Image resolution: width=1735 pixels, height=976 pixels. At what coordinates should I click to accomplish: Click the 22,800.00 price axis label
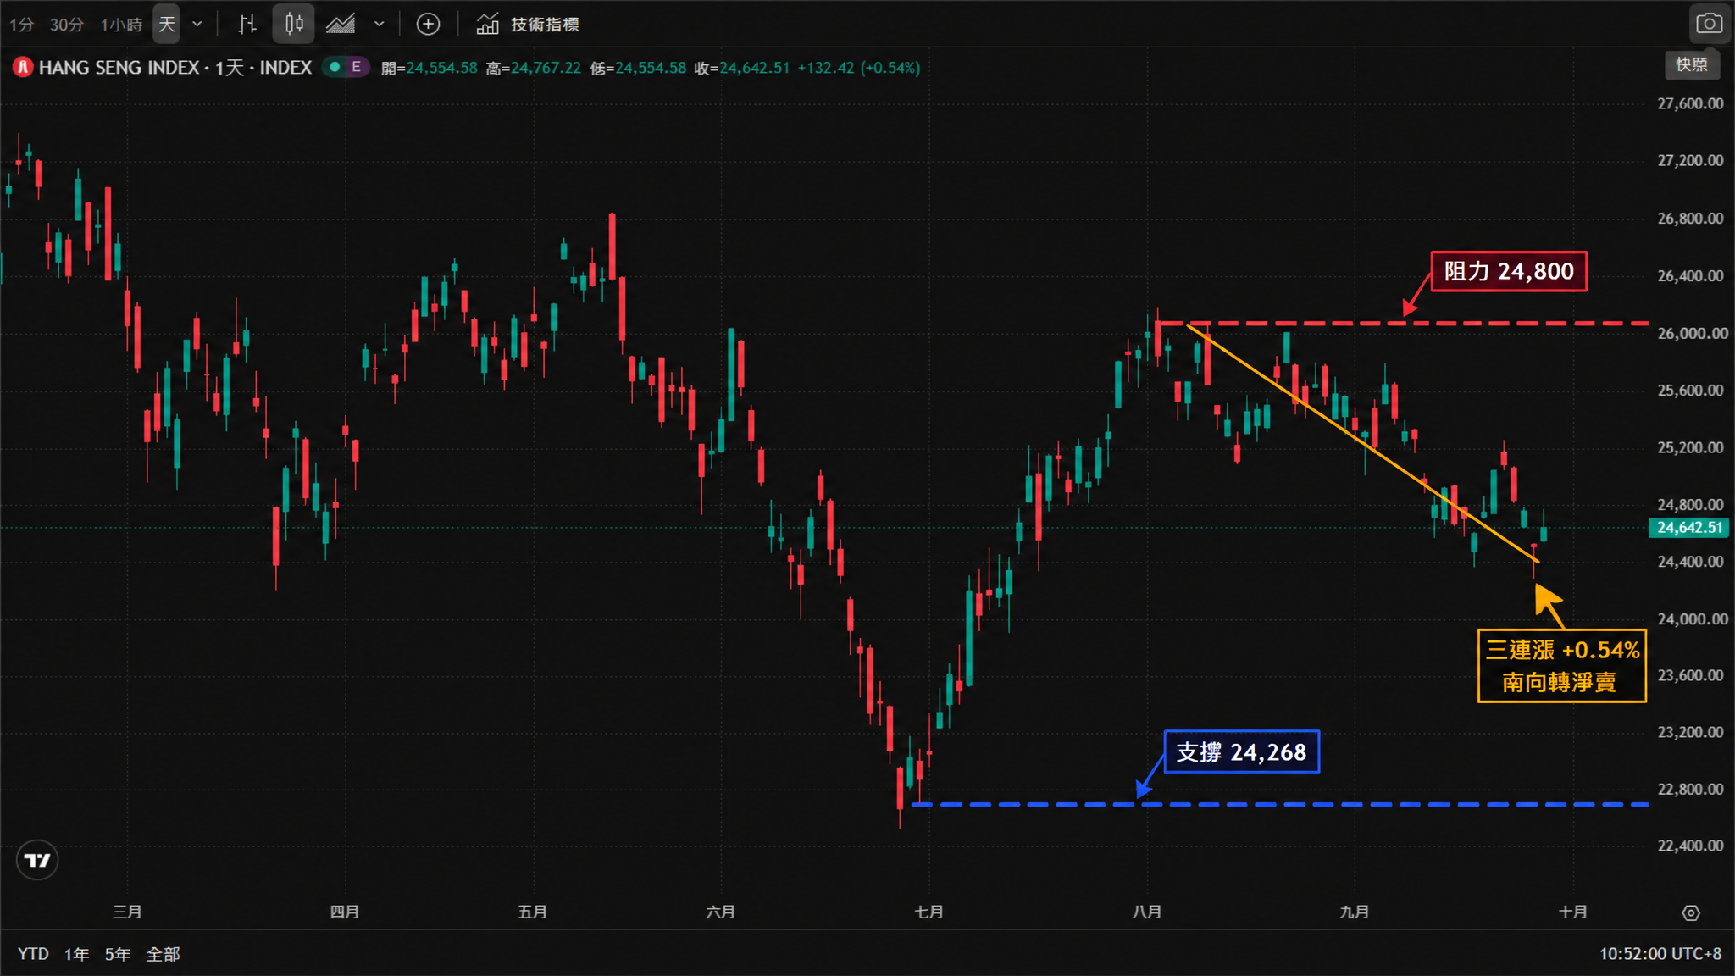[x=1691, y=790]
